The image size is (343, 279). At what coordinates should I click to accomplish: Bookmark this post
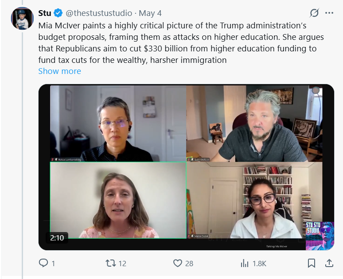click(312, 263)
